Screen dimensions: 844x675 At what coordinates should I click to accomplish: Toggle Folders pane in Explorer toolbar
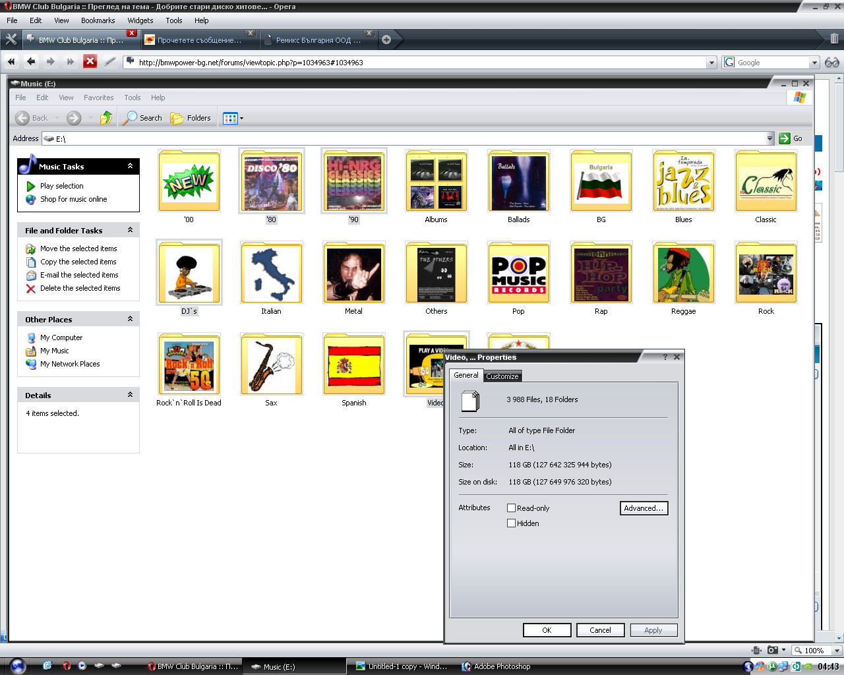coord(191,118)
